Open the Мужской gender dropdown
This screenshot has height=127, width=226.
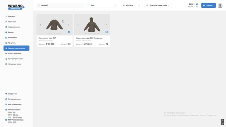(x=132, y=5)
